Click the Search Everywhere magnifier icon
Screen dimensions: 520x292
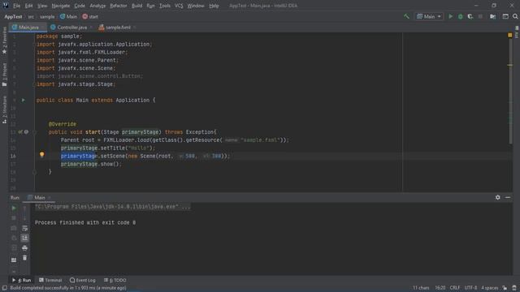(x=515, y=16)
